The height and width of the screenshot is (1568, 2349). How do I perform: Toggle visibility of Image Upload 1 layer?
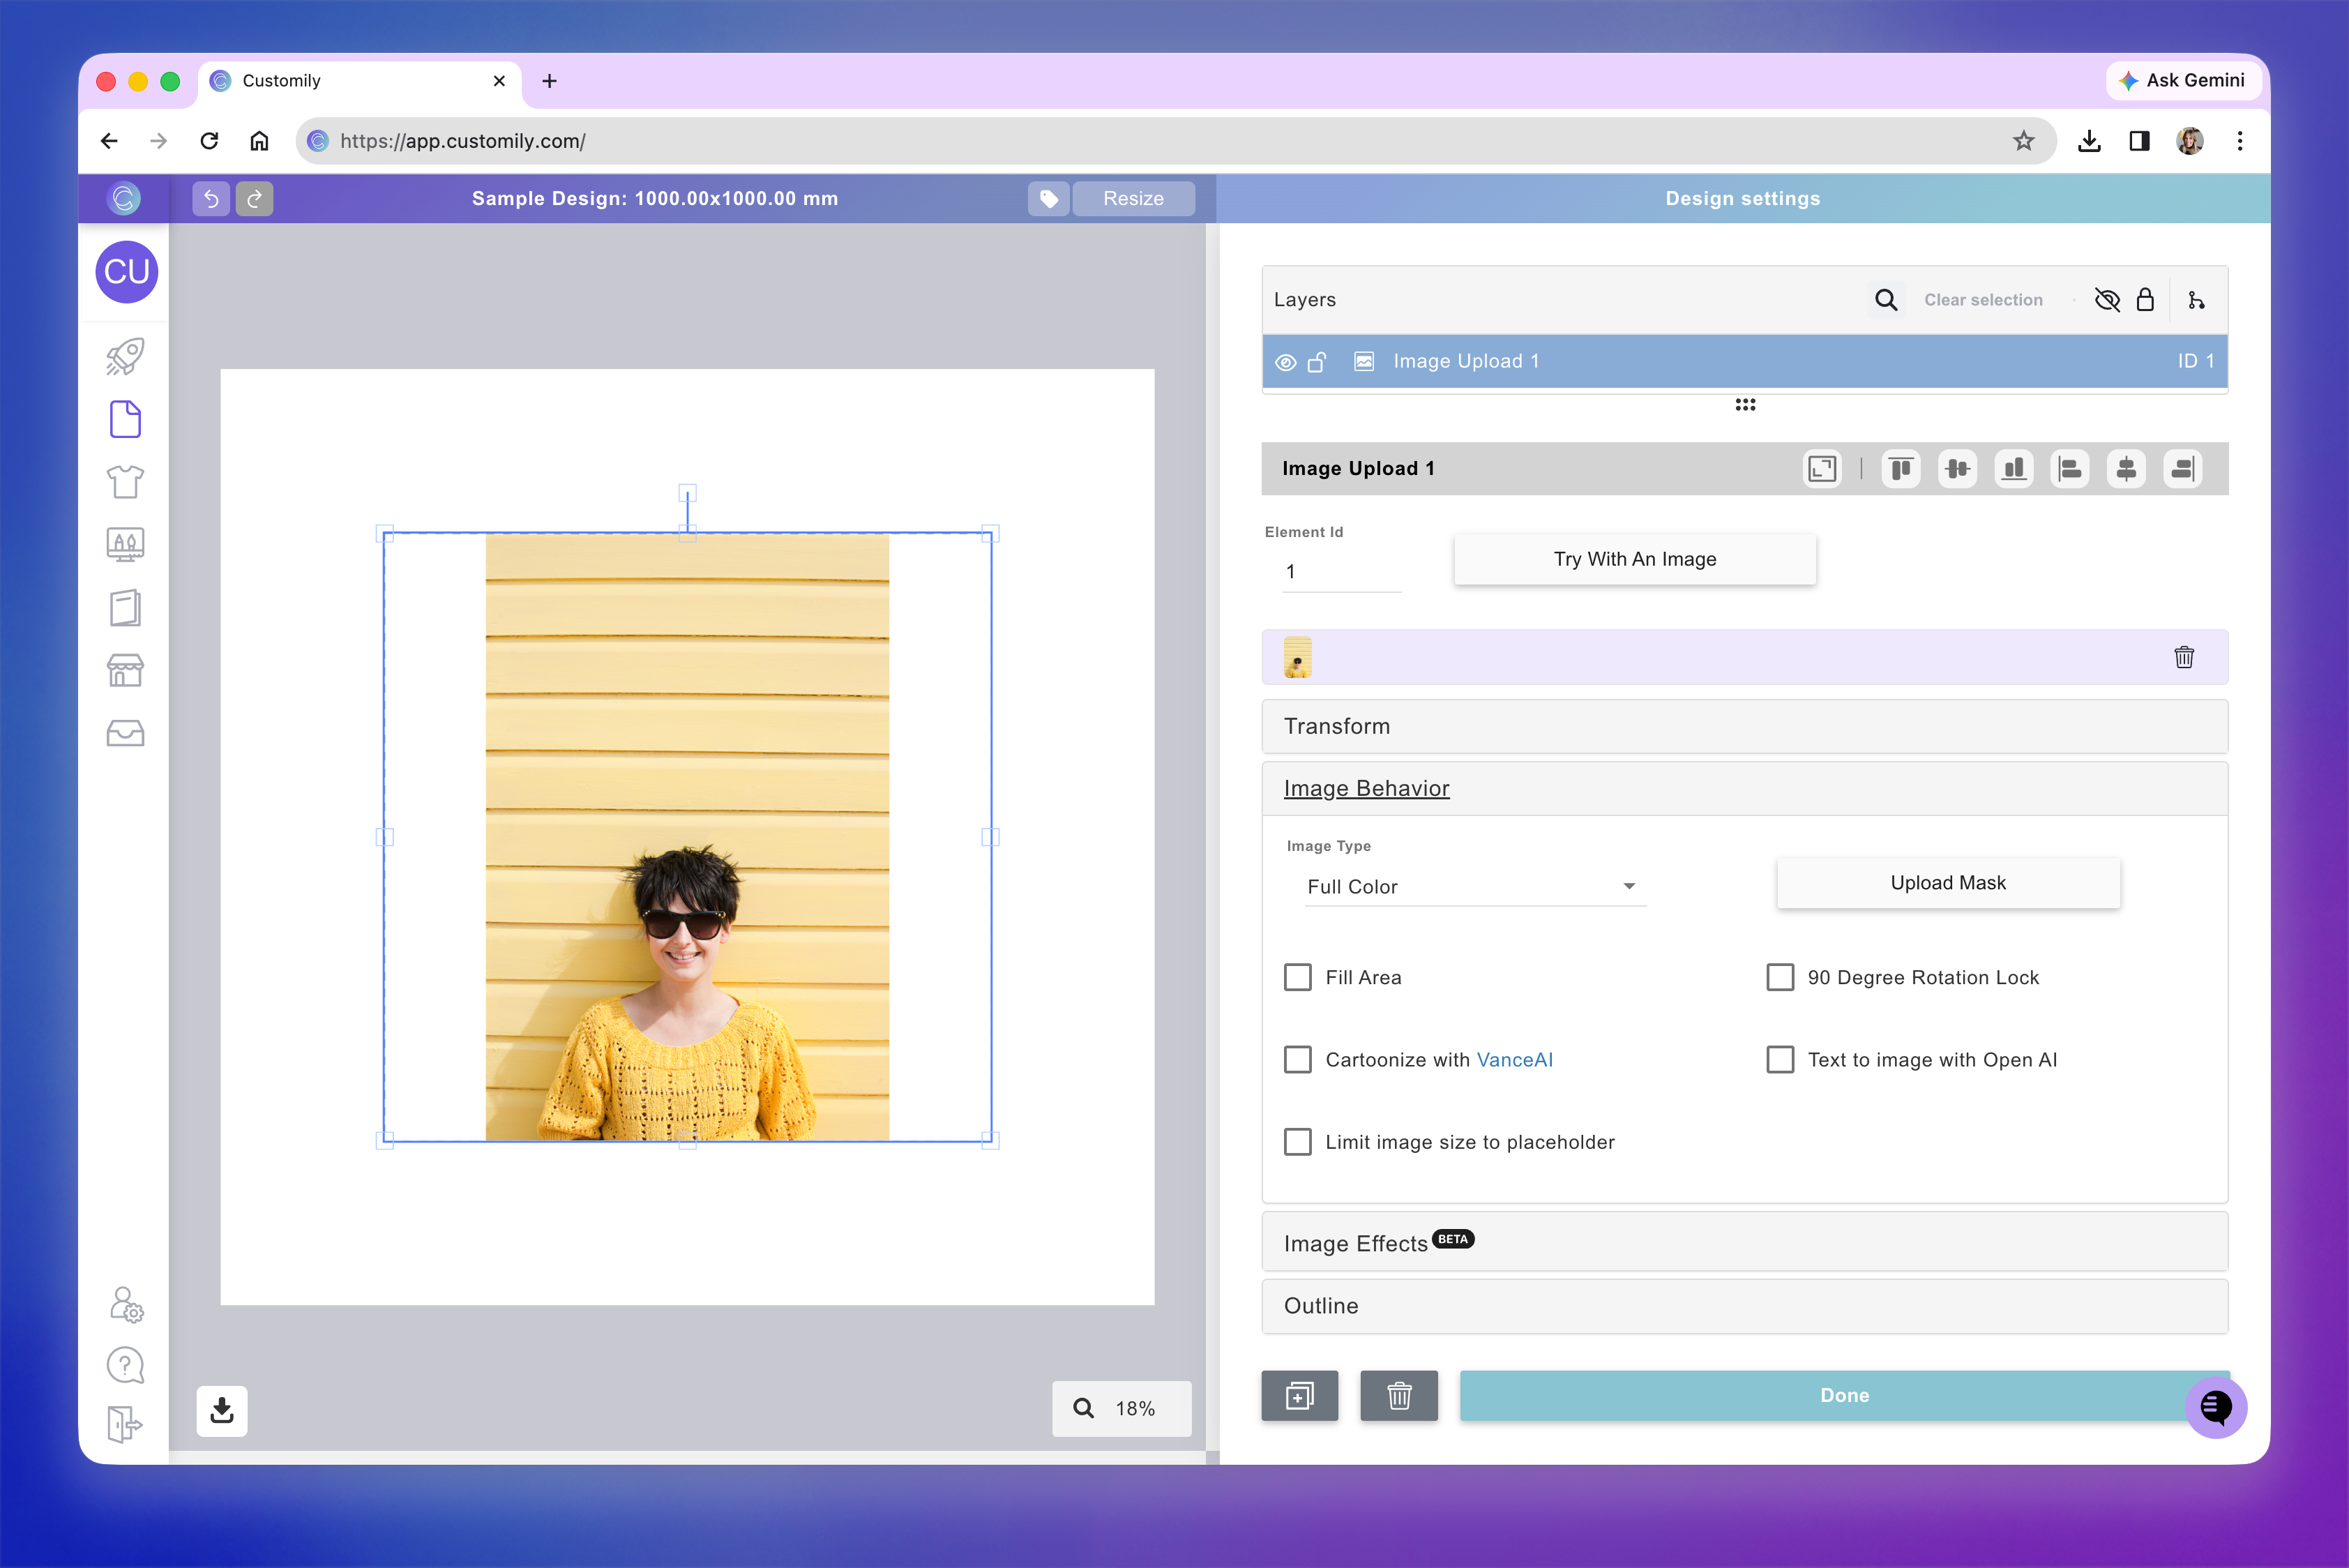1286,362
